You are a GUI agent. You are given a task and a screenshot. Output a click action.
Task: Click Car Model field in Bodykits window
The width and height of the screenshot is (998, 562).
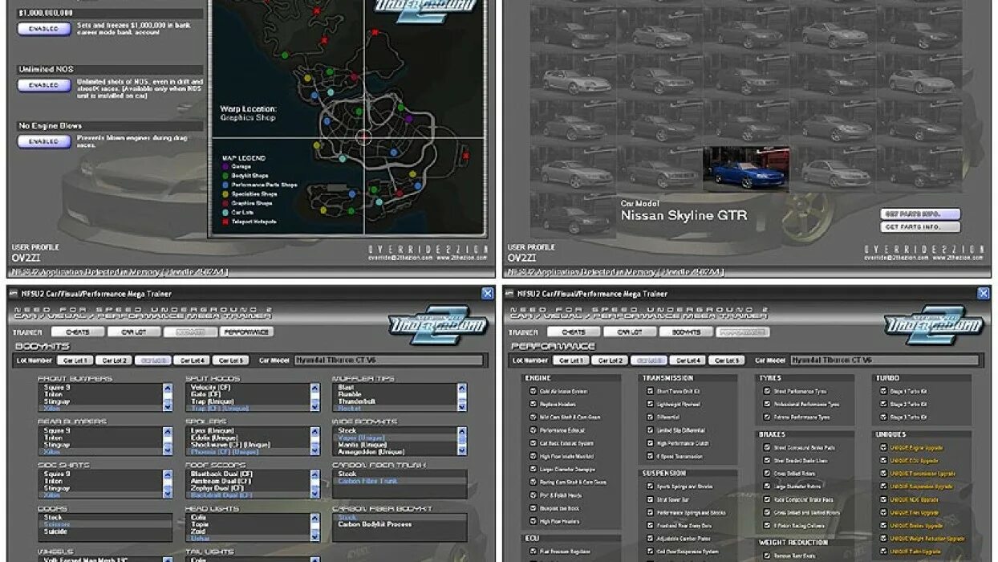(x=389, y=360)
